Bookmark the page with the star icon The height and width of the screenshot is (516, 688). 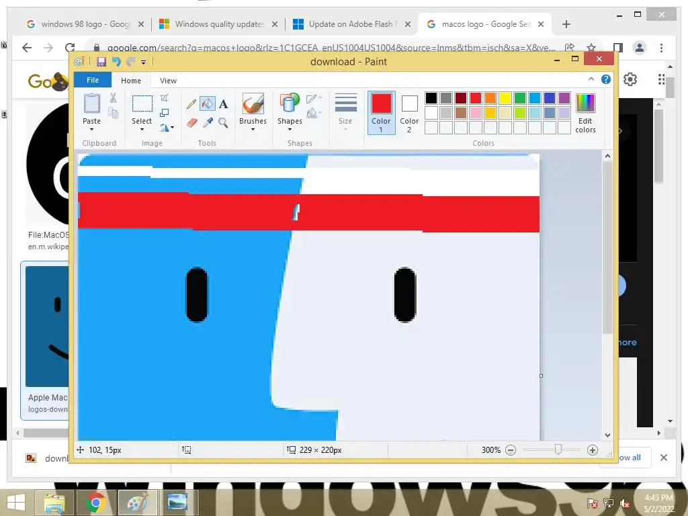click(591, 48)
